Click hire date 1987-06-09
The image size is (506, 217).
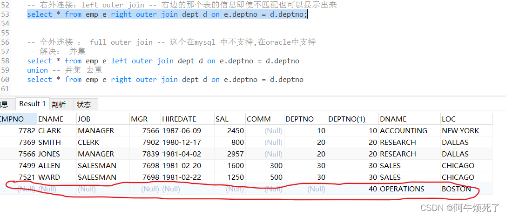pyautogui.click(x=187, y=130)
